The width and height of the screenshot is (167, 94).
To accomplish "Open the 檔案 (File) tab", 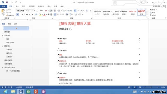I will click(x=3, y=6).
